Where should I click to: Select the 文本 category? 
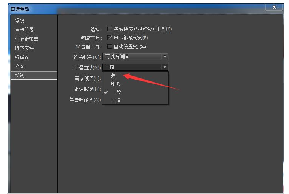pyautogui.click(x=20, y=66)
